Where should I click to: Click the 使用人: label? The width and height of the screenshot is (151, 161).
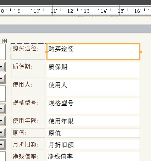pos(28,88)
